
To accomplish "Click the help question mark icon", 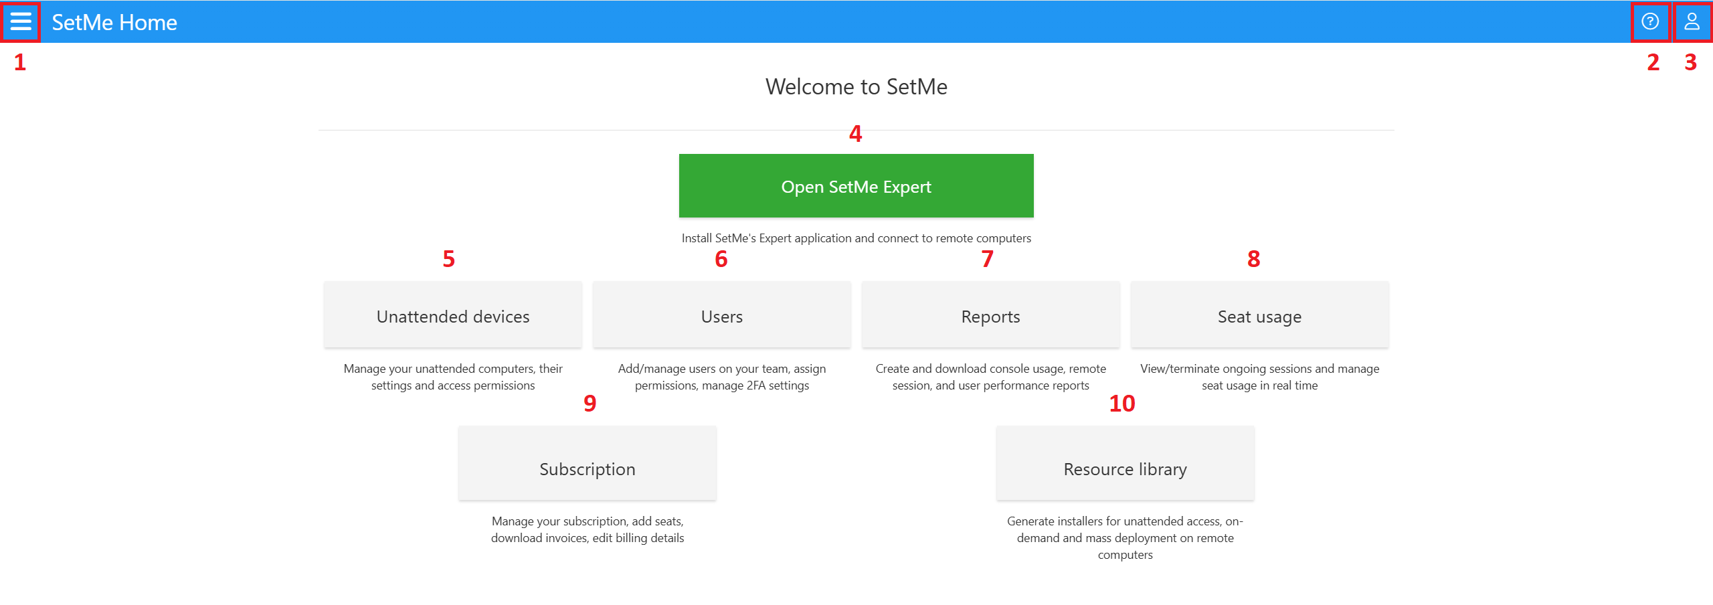I will 1650,22.
